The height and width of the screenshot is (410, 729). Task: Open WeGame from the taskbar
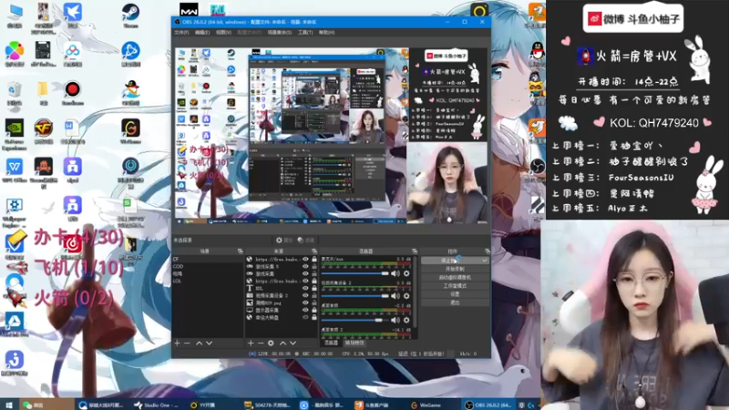coord(428,405)
